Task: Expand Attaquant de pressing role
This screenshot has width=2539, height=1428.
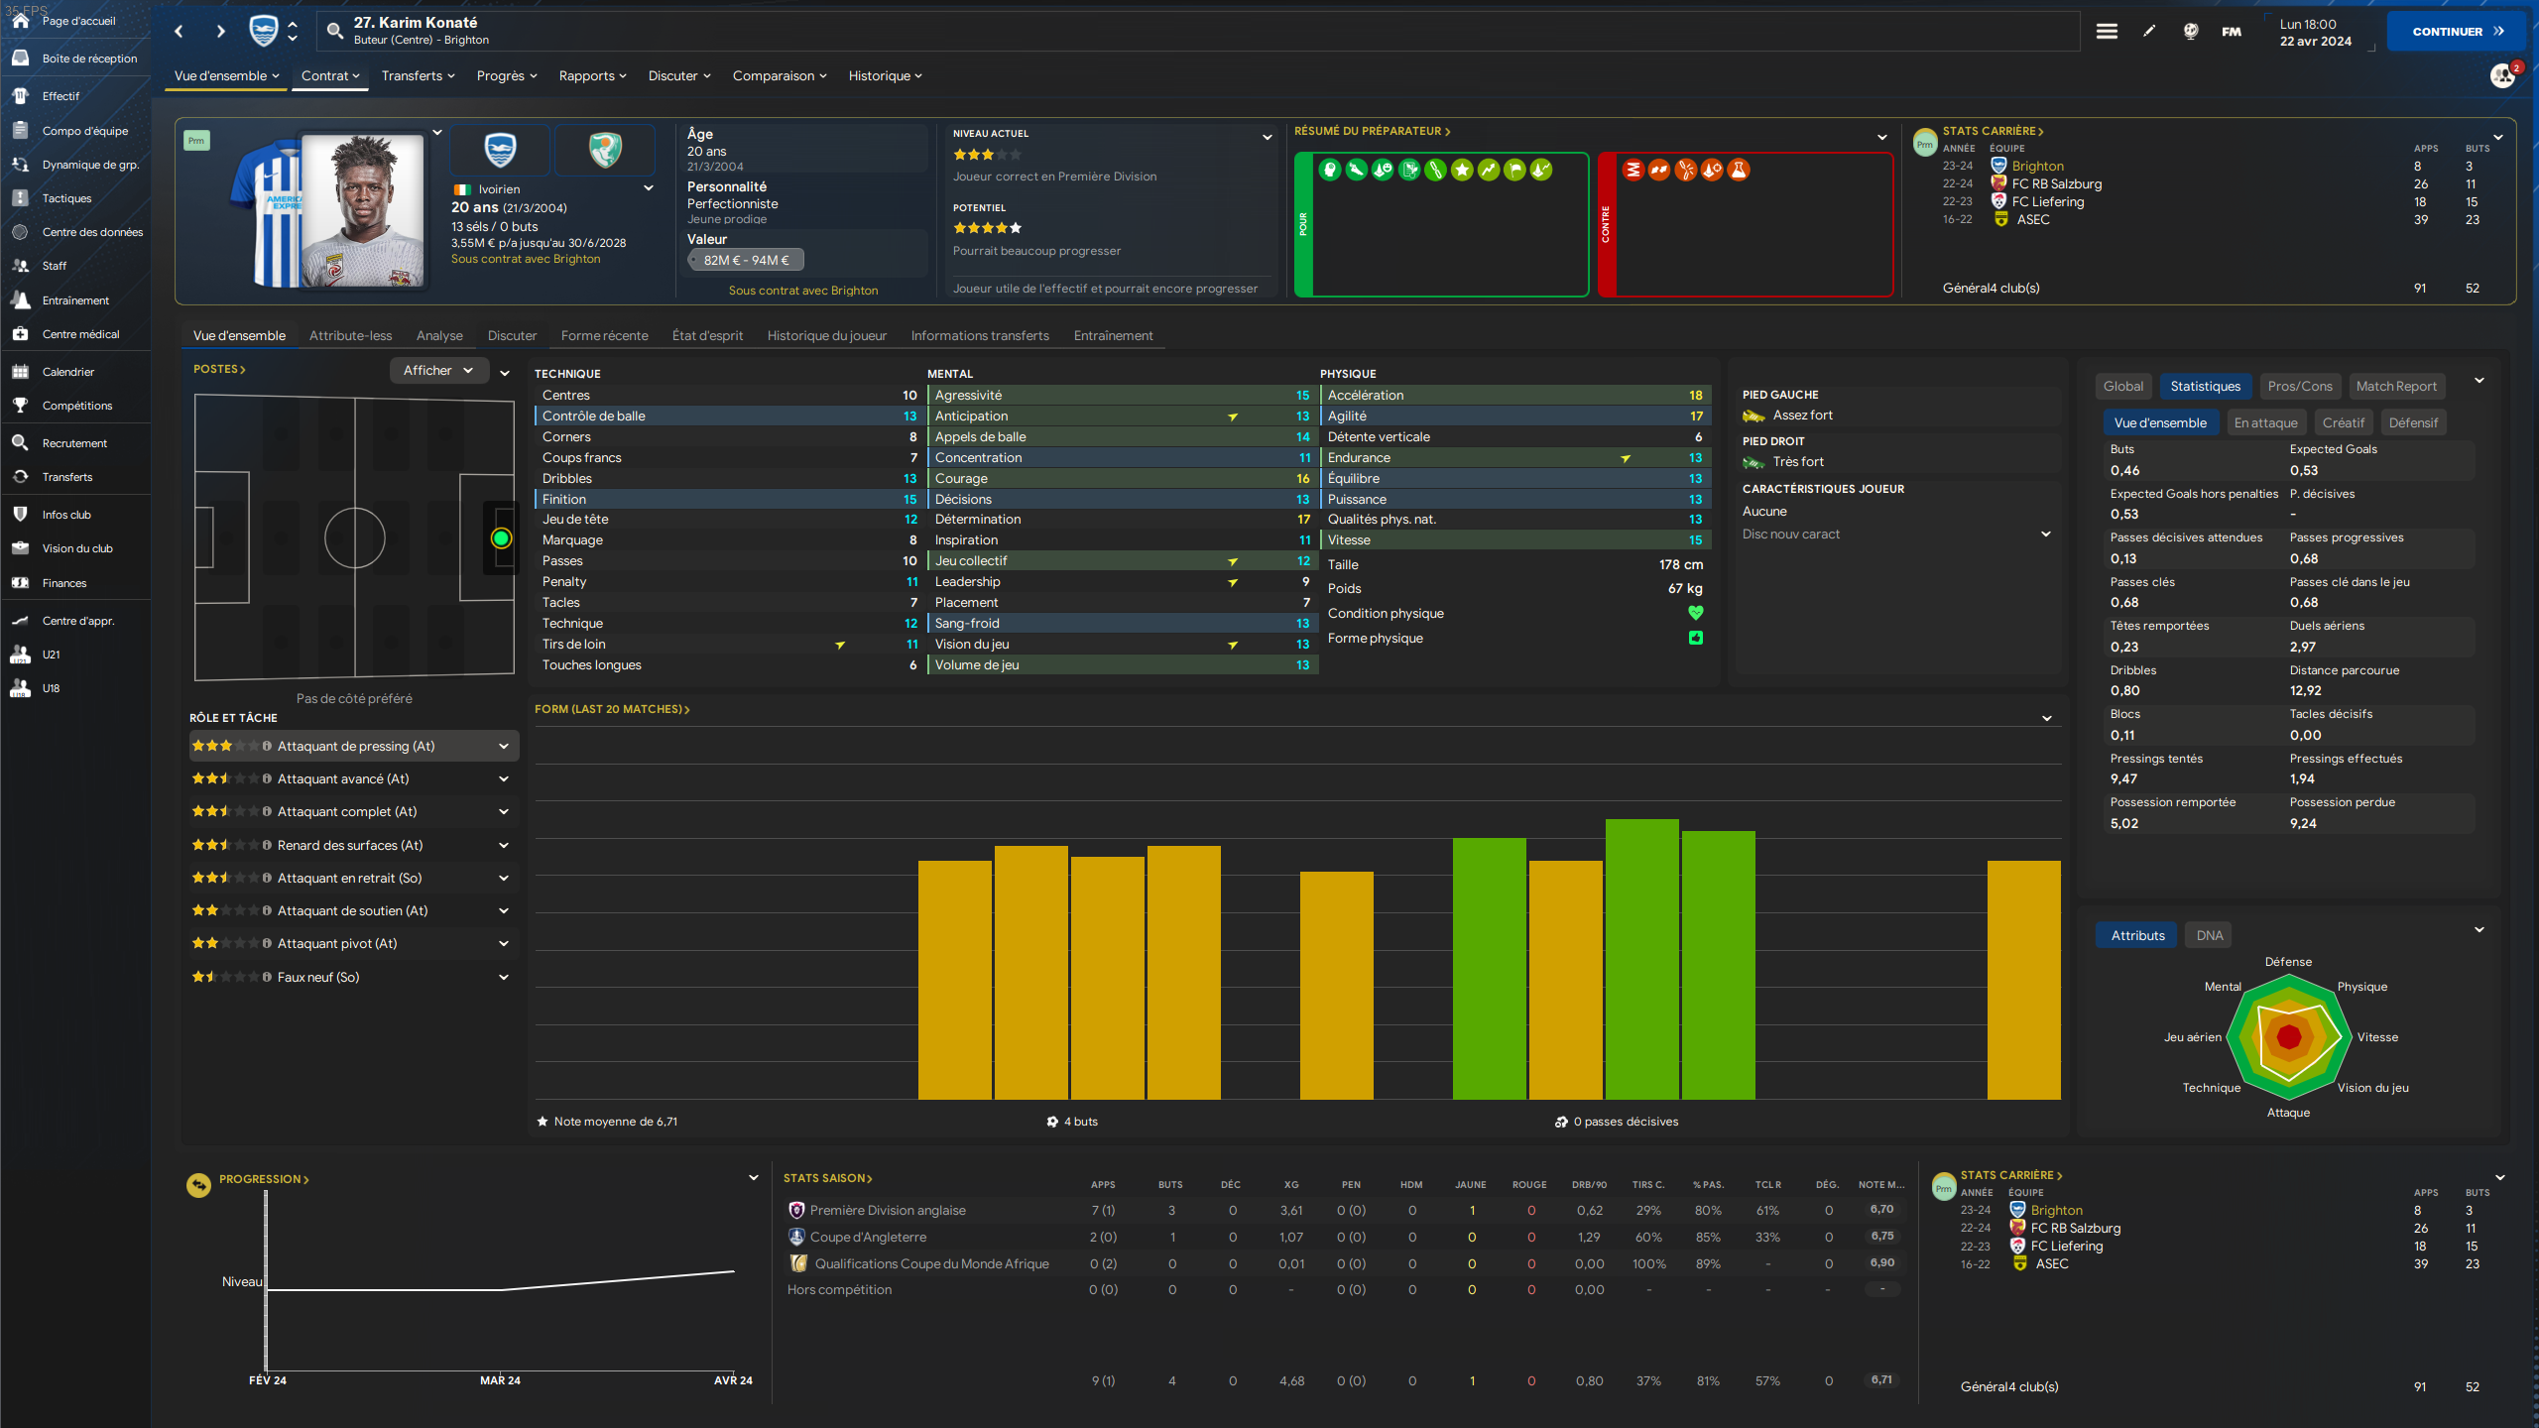Action: pos(503,746)
